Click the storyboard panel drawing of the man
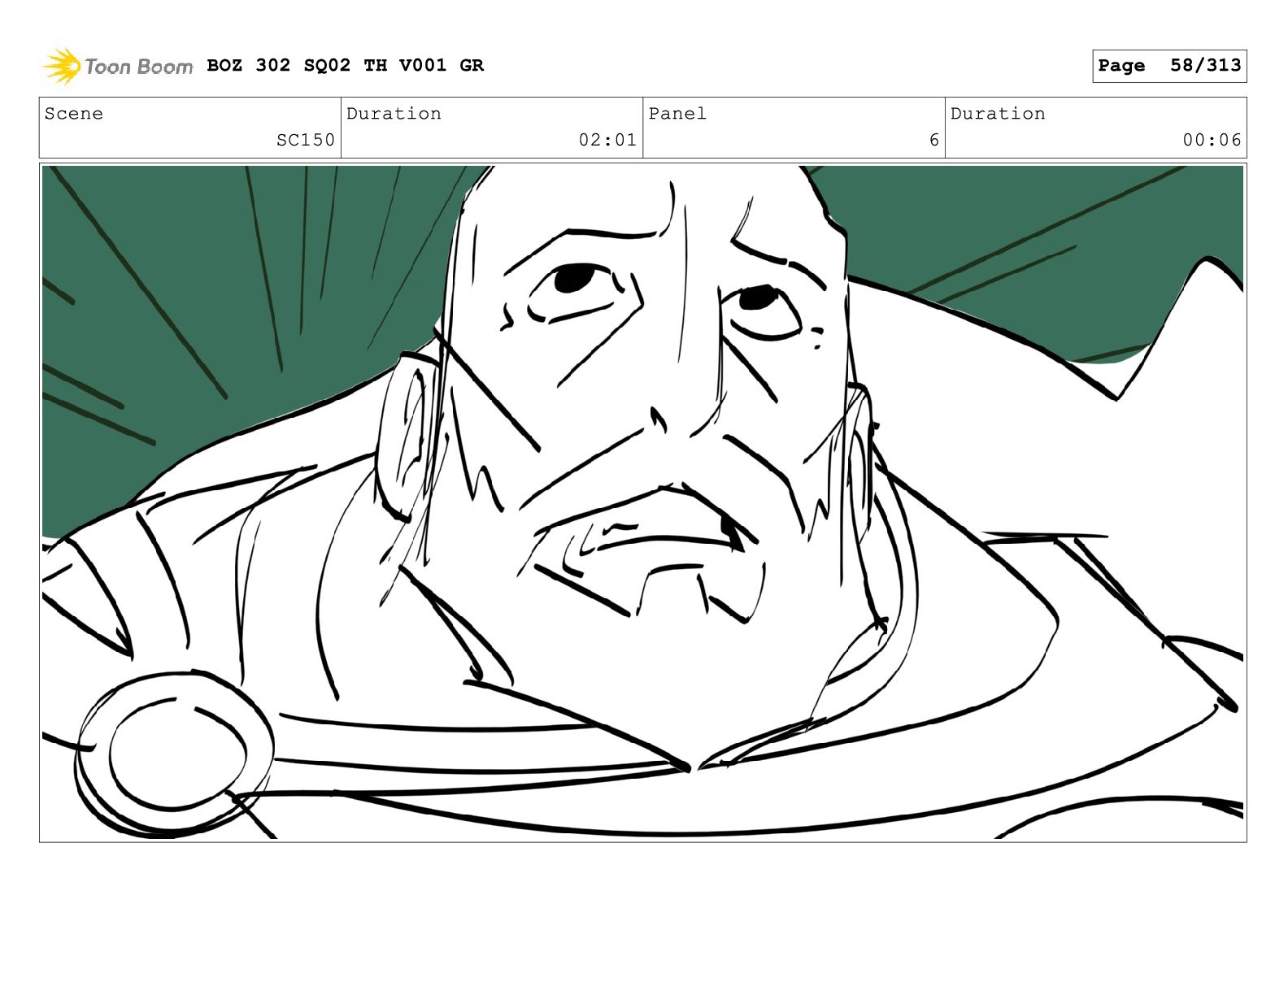 (642, 502)
